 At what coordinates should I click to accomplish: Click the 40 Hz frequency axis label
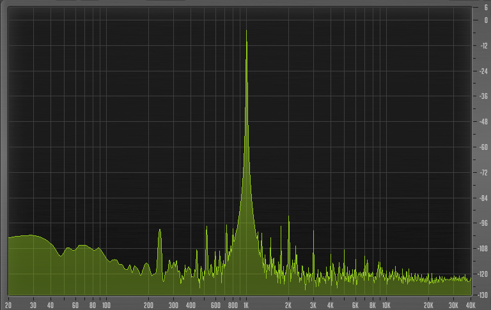[x=51, y=306]
